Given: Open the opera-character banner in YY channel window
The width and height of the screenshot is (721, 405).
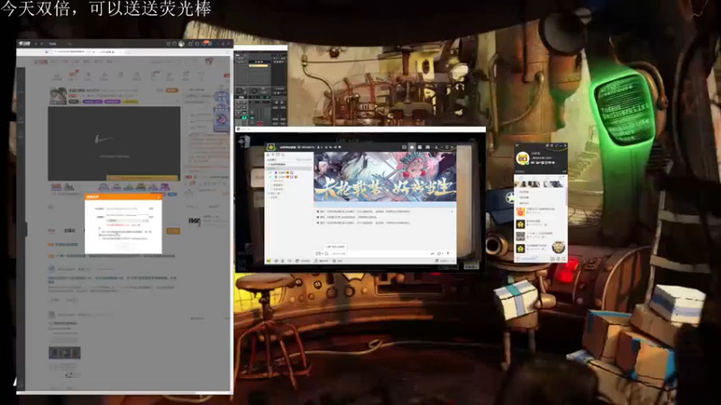Looking at the screenshot, I should 385,176.
